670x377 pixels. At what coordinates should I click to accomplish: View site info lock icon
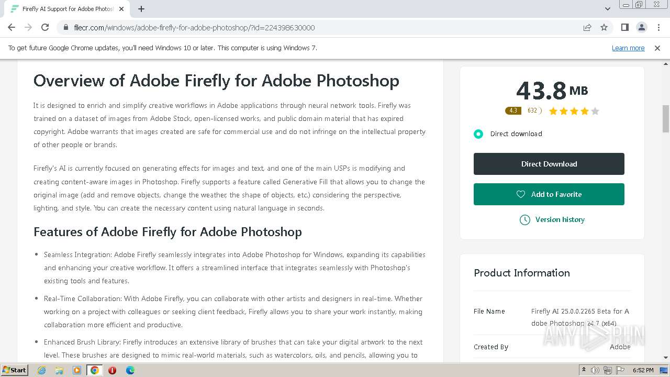66,27
